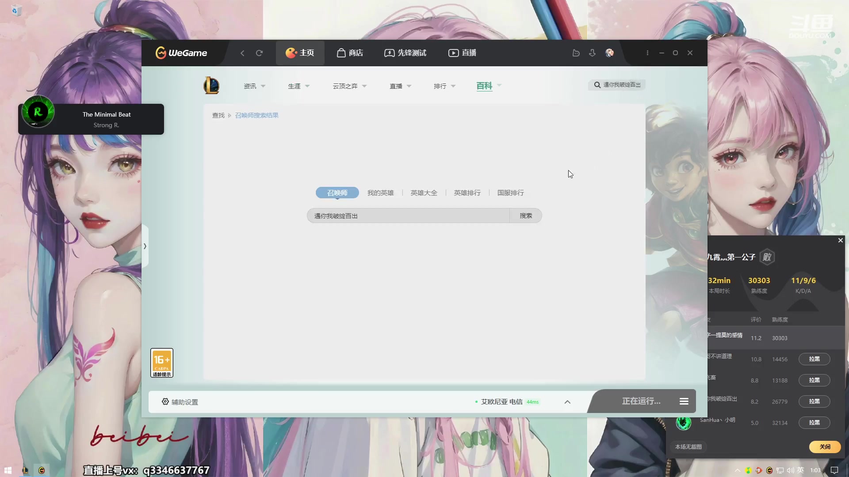Switch to the 商店 tab
Viewport: 849px width, 477px height.
(350, 53)
